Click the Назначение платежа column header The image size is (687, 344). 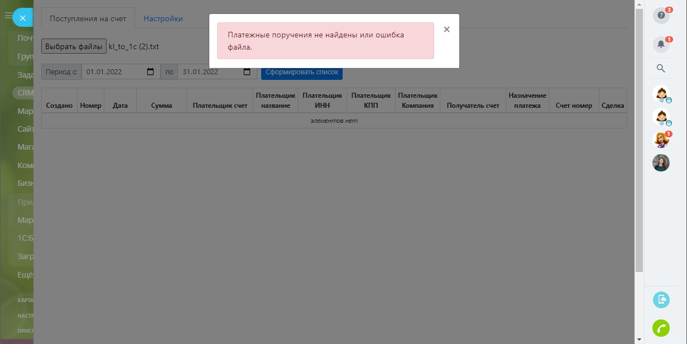point(527,101)
